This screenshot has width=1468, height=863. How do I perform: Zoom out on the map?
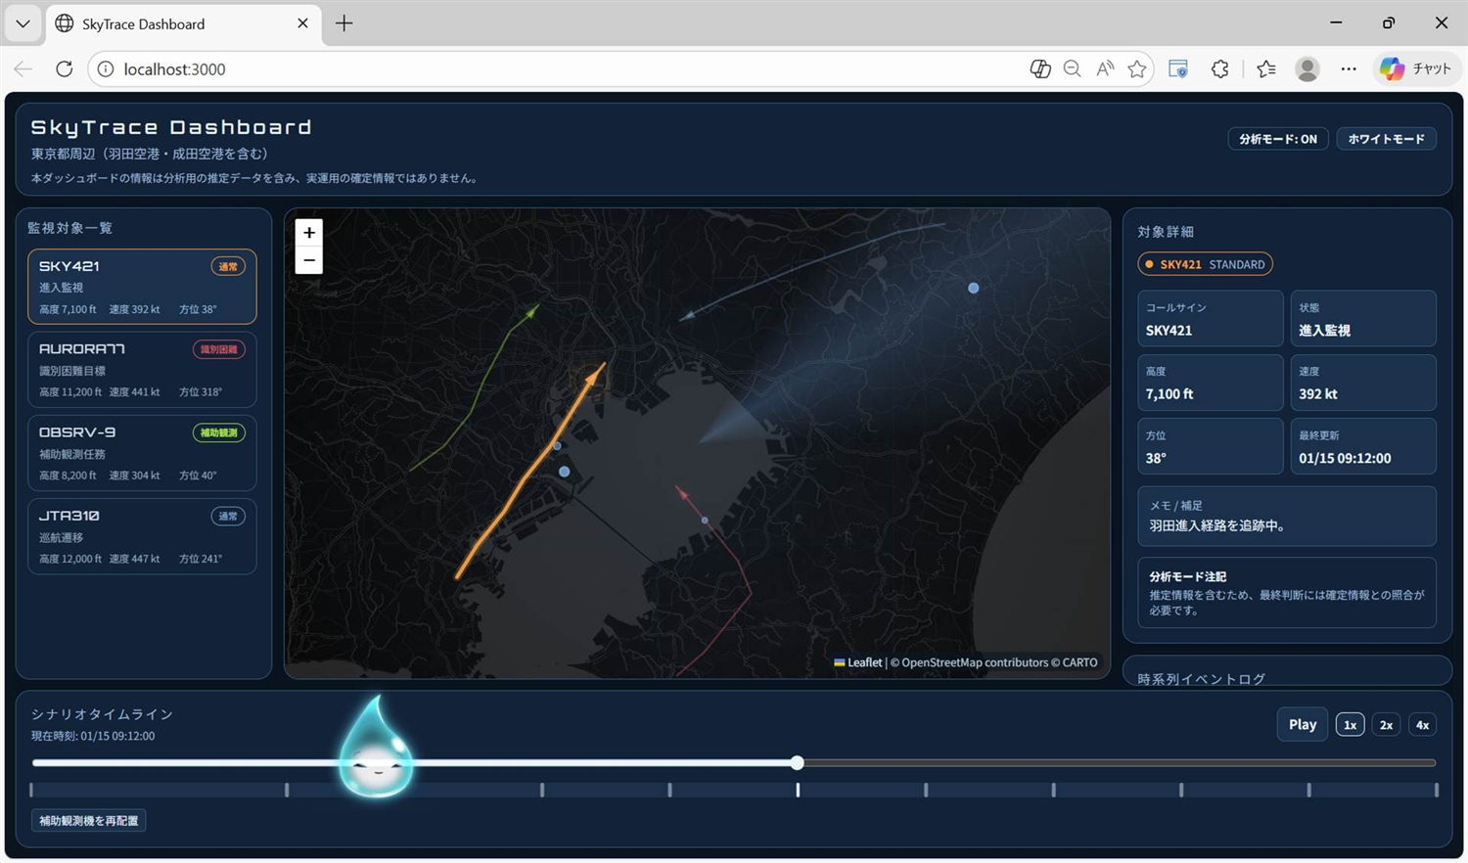pyautogui.click(x=309, y=260)
